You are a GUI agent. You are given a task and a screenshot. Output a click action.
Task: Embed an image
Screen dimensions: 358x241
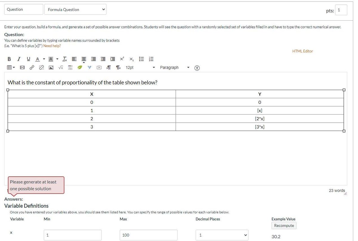pos(51,67)
